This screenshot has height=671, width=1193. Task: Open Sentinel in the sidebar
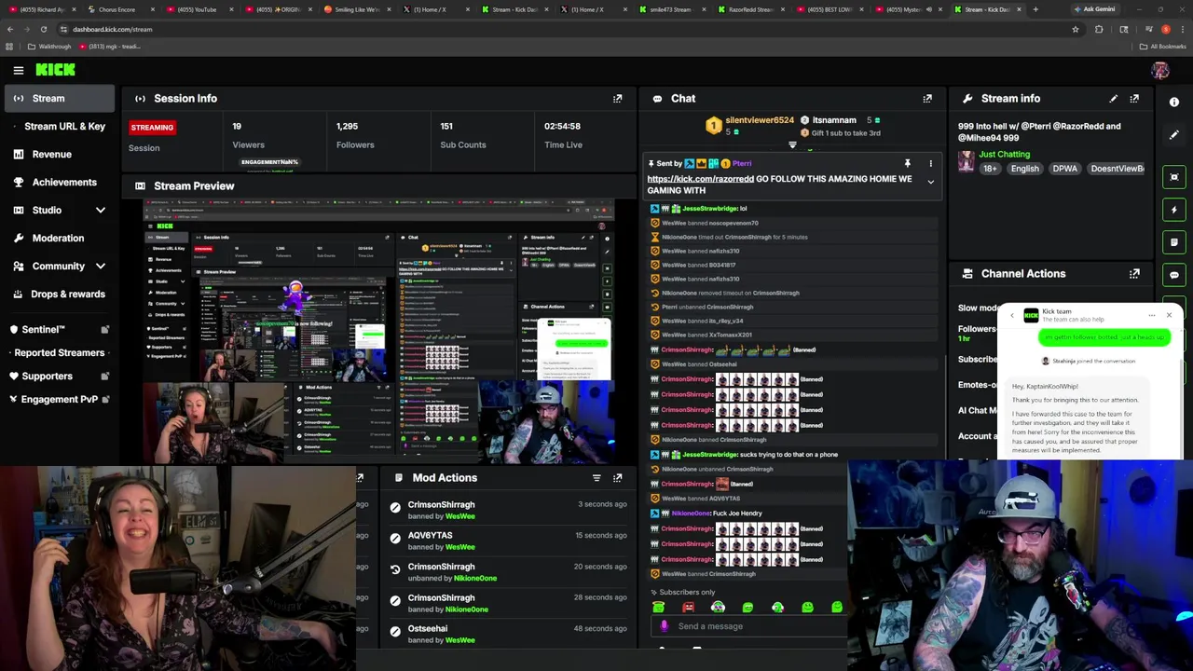[x=58, y=329]
